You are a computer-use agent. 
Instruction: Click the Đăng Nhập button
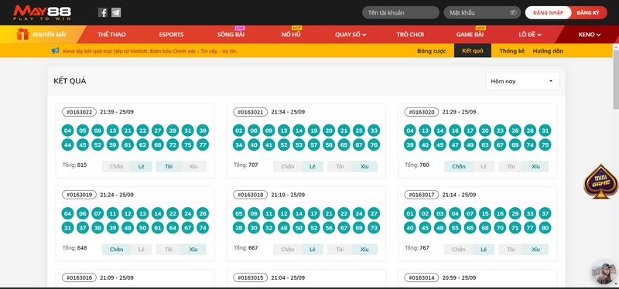[548, 12]
